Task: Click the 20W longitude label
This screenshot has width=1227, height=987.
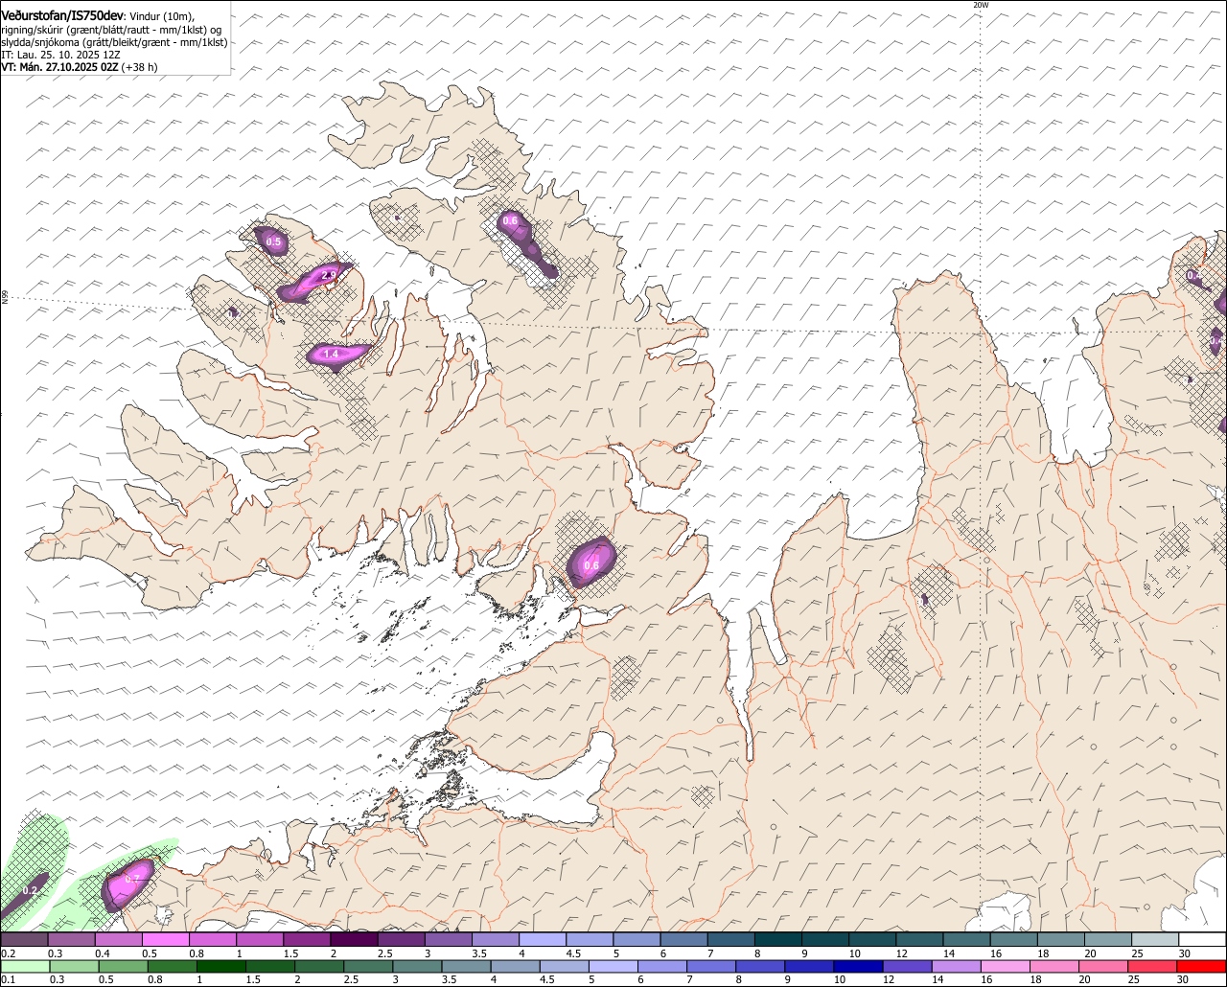Action: [980, 5]
